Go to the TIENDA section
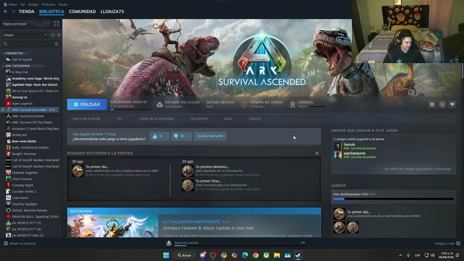464x261 pixels. [26, 12]
